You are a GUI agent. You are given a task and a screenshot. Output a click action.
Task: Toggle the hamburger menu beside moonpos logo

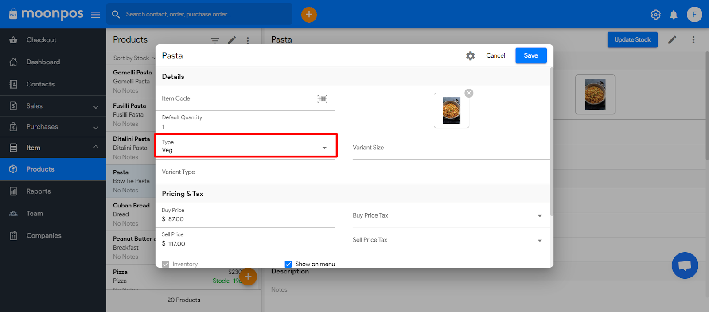[95, 15]
